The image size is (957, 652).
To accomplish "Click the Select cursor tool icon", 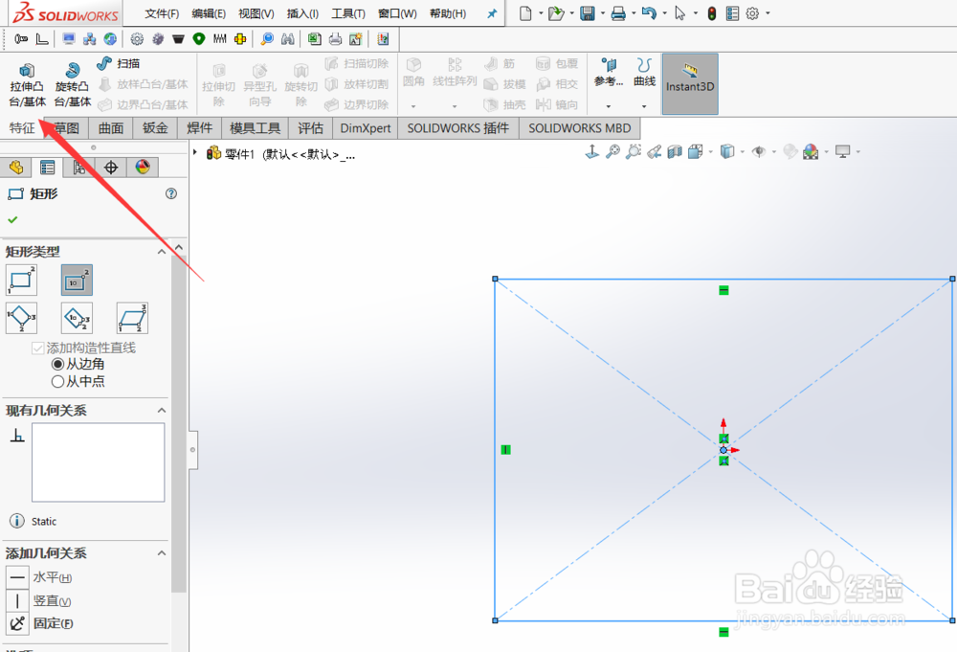I will click(679, 12).
